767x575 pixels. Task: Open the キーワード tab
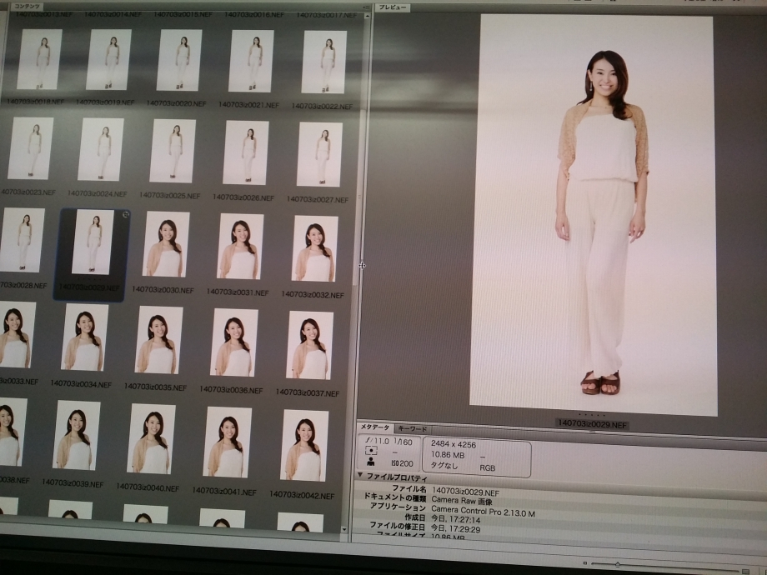tap(413, 429)
